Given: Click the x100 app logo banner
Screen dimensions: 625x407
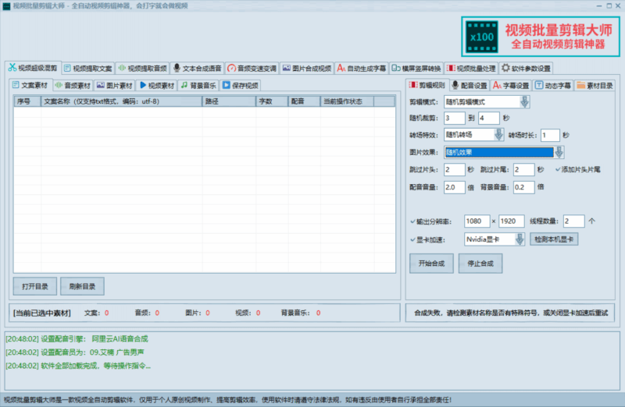Looking at the screenshot, I should click(541, 37).
